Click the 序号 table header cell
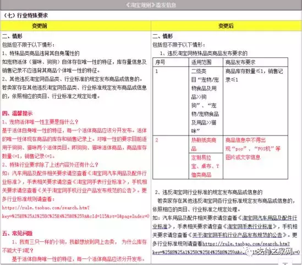The image size is (302, 265). coord(171,62)
